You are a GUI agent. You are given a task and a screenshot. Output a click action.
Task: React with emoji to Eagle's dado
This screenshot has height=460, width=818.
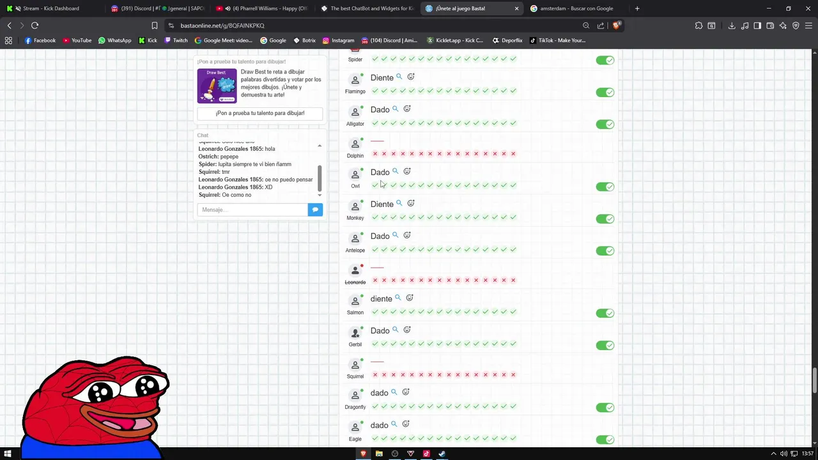pyautogui.click(x=406, y=424)
